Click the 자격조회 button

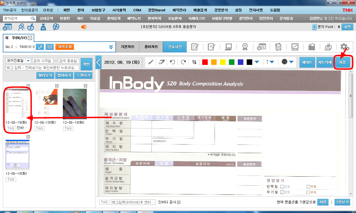click(x=65, y=47)
